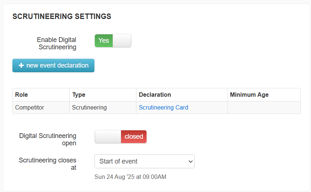Select the Competitor cell in the table
This screenshot has width=311, height=192.
(x=41, y=107)
